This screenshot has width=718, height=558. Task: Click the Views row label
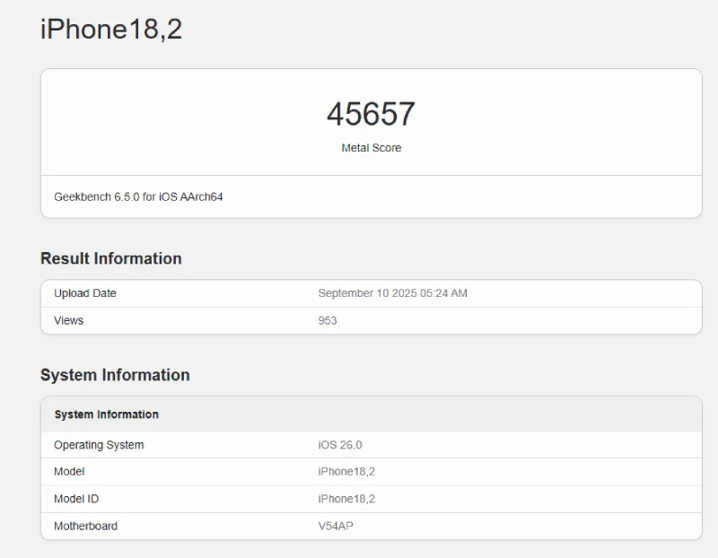[69, 320]
